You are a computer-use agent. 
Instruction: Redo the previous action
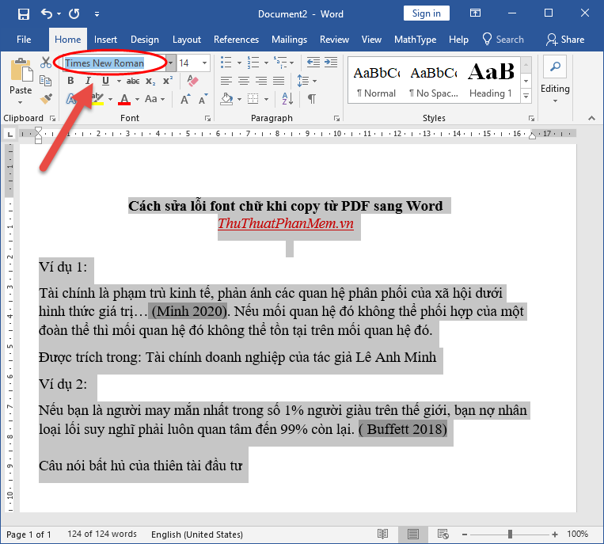(74, 14)
